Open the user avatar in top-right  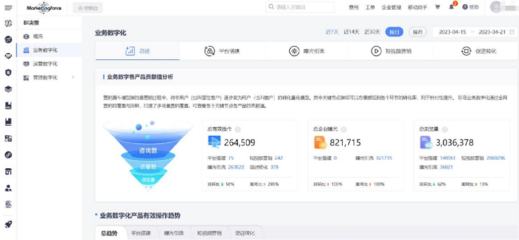coord(496,7)
